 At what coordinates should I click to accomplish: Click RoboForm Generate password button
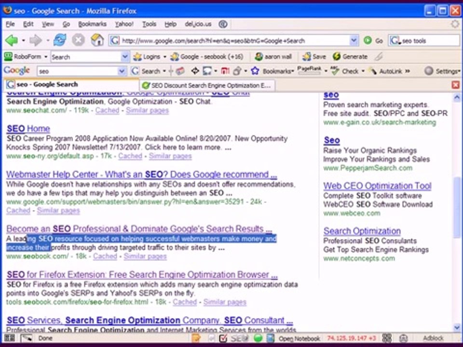coord(350,57)
